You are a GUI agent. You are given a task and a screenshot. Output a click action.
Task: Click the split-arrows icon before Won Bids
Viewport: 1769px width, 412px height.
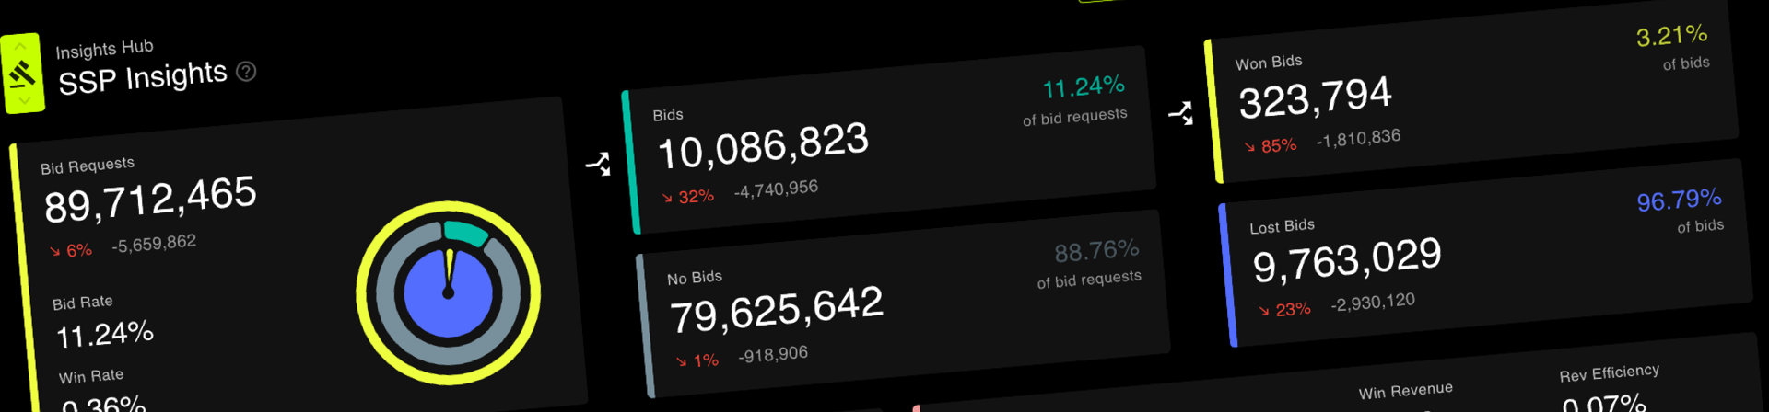tap(1181, 113)
